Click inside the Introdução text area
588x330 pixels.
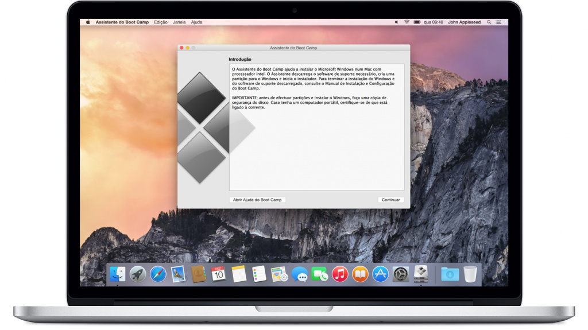tap(317, 127)
